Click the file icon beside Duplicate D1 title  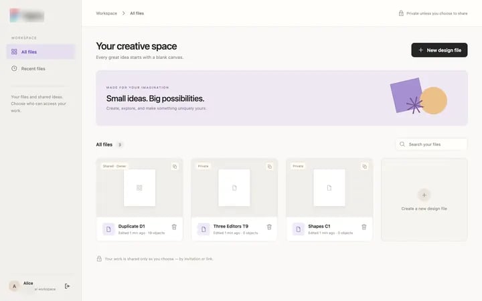click(108, 229)
